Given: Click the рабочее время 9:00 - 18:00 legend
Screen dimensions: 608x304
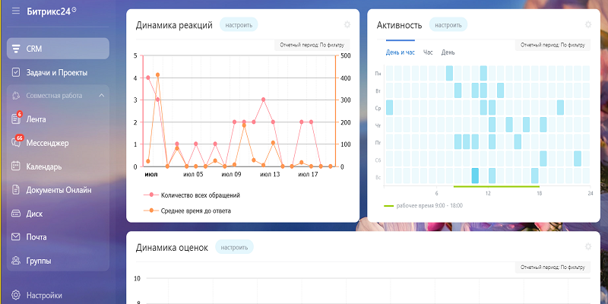Looking at the screenshot, I should pyautogui.click(x=423, y=205).
